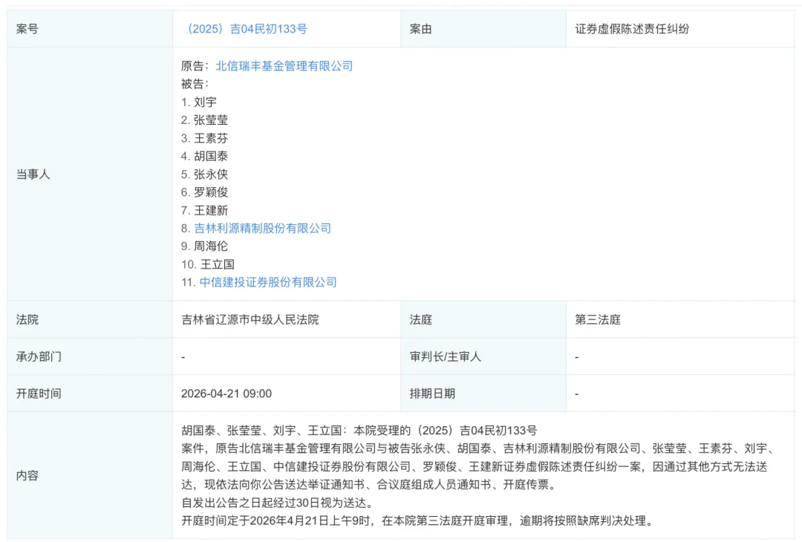Image resolution: width=802 pixels, height=542 pixels.
Task: Select the 开庭时间 label cell
Action: pyautogui.click(x=90, y=394)
